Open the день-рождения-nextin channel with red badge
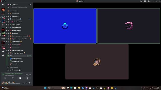 pyautogui.click(x=20, y=39)
